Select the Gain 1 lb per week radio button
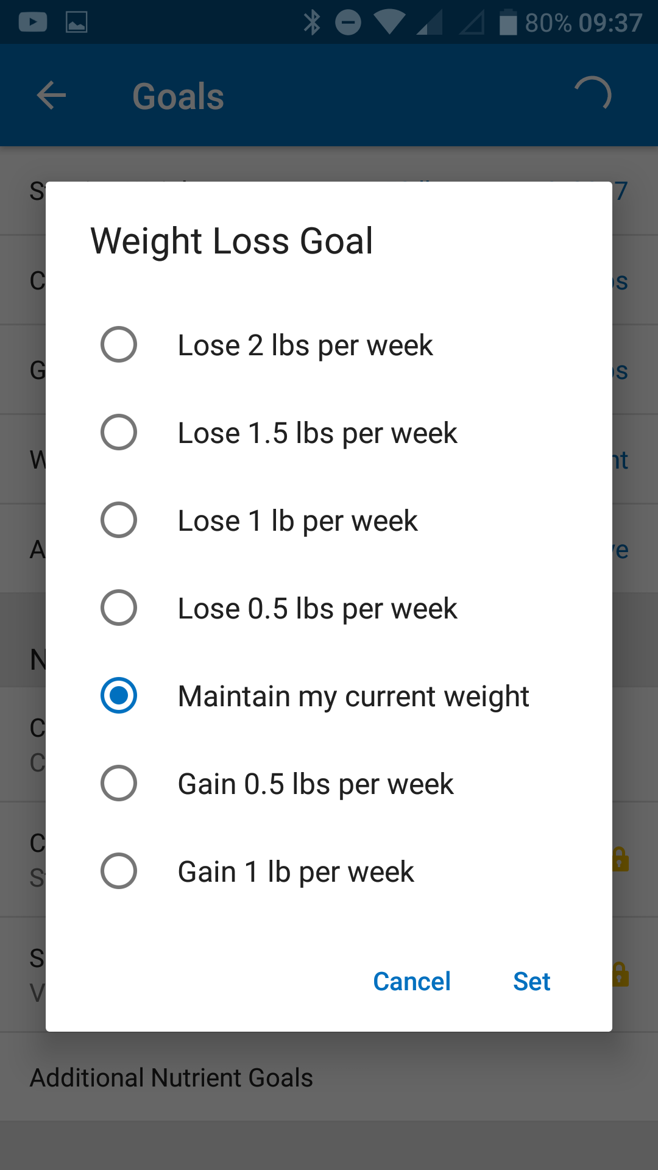The height and width of the screenshot is (1170, 658). click(119, 871)
